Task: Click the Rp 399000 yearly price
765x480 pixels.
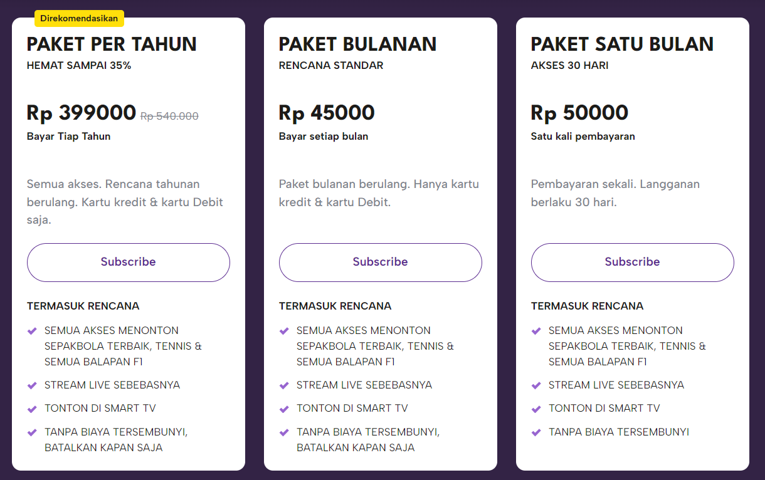Action: (x=82, y=113)
